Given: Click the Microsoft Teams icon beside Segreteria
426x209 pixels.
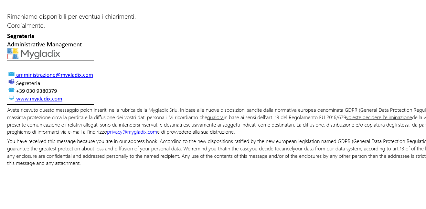Looking at the screenshot, I should pyautogui.click(x=11, y=82).
